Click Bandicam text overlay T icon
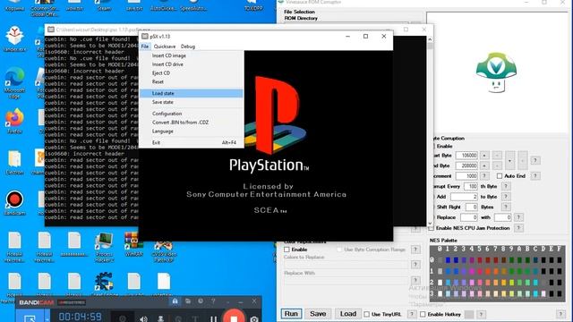The image size is (573, 322). tap(195, 319)
